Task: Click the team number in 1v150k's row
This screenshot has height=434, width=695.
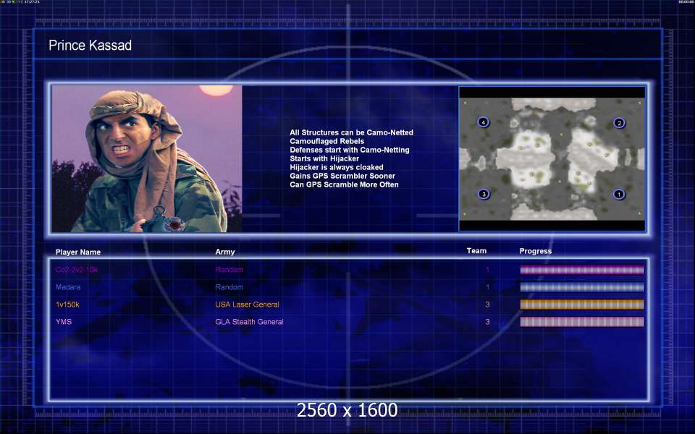Action: point(487,305)
